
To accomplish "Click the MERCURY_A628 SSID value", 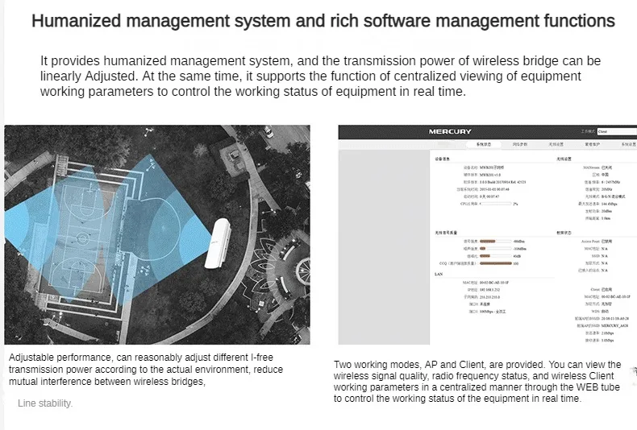I will click(618, 325).
